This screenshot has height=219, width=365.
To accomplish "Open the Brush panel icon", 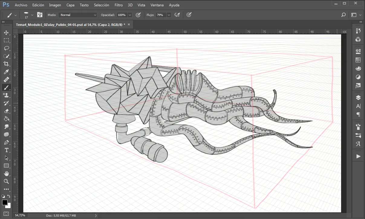I will point(358,127).
